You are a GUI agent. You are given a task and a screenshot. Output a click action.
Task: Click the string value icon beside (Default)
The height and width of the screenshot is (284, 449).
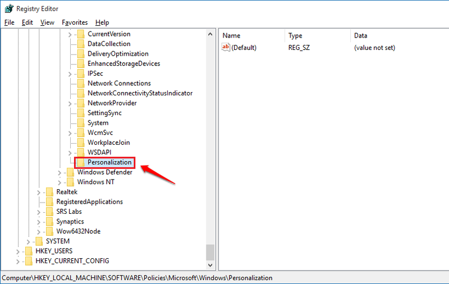coord(226,48)
